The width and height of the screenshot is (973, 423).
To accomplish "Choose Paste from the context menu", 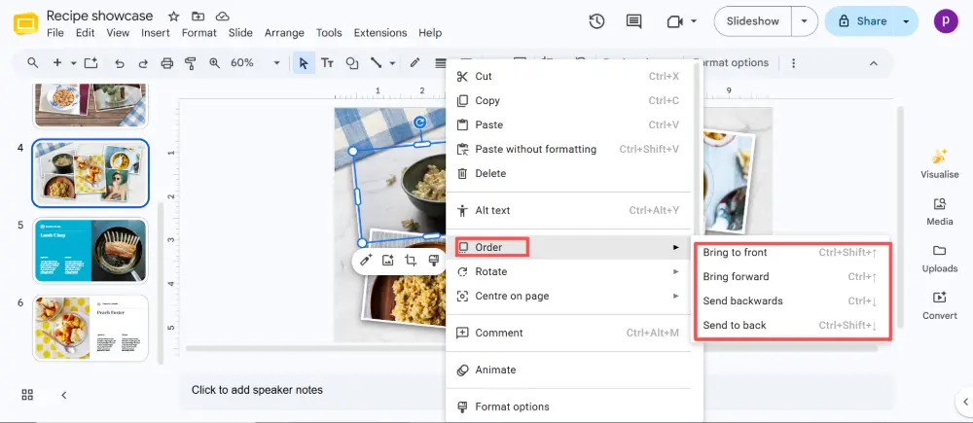I will [569, 124].
